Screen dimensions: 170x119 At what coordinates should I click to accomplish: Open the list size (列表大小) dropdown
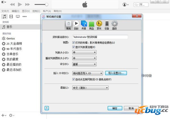tap(84, 52)
